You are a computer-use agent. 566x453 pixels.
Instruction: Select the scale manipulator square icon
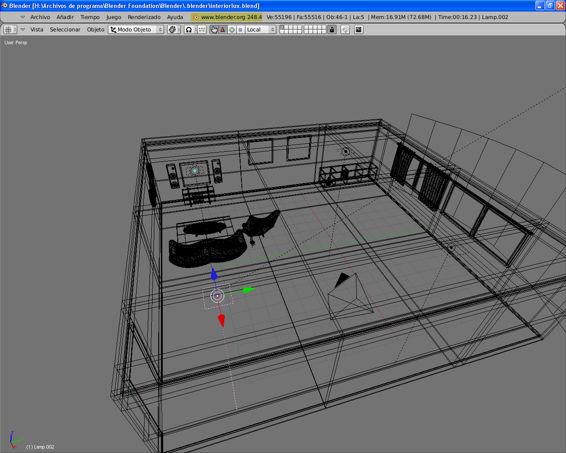click(x=241, y=30)
